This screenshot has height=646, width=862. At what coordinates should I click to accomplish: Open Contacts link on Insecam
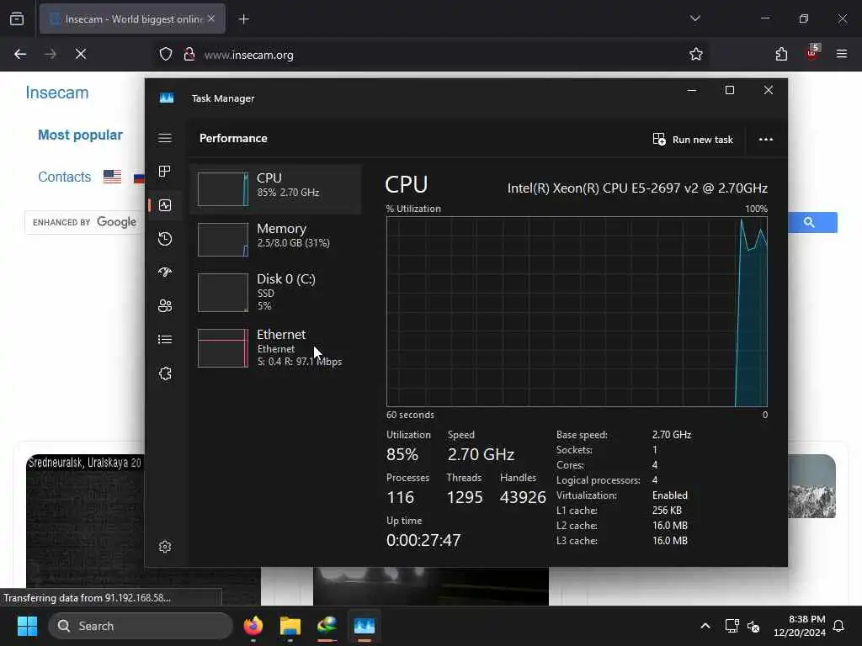click(x=64, y=177)
